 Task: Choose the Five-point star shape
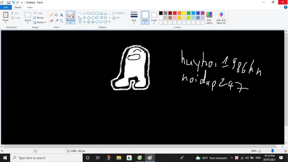pos(89,22)
